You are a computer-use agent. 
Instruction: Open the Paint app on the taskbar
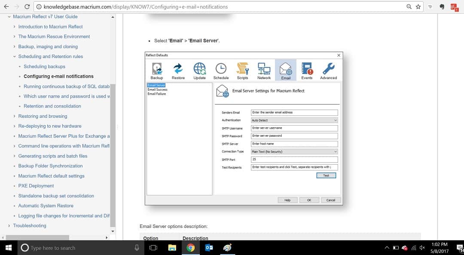[227, 248]
